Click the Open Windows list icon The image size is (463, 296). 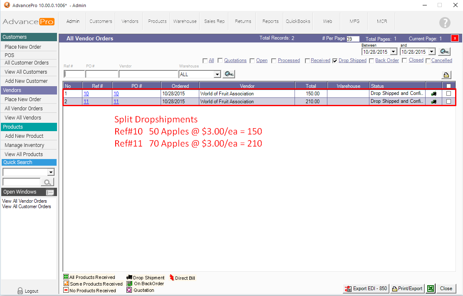50,192
